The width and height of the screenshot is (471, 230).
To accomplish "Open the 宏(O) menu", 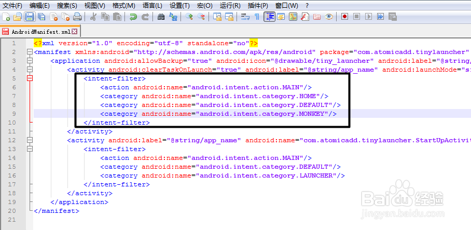I will tap(204, 5).
